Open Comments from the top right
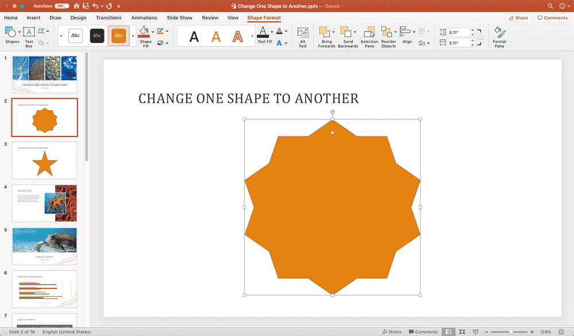Viewport: 574px width, 336px height. pyautogui.click(x=552, y=18)
